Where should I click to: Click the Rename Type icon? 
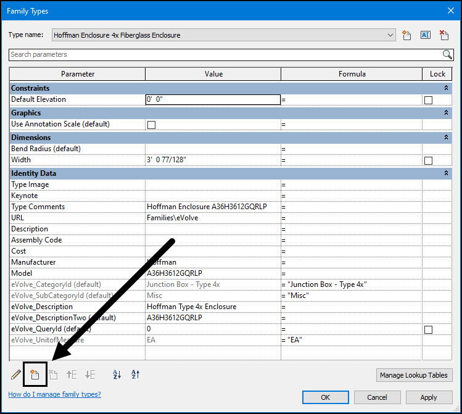425,35
